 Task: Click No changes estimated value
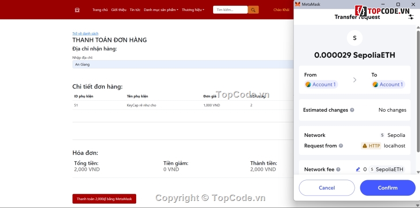(x=393, y=110)
